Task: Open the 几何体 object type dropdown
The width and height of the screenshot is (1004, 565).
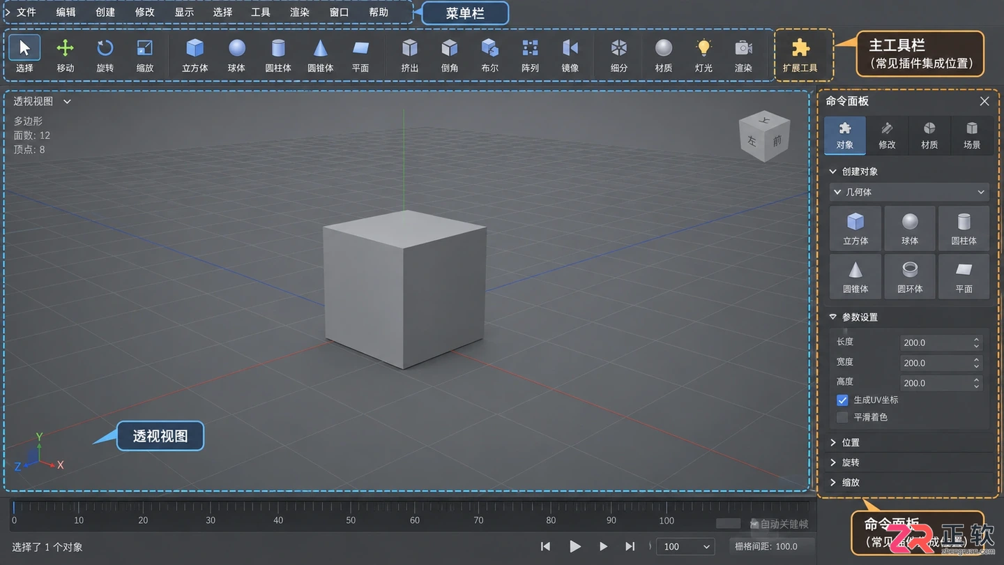Action: pos(910,192)
